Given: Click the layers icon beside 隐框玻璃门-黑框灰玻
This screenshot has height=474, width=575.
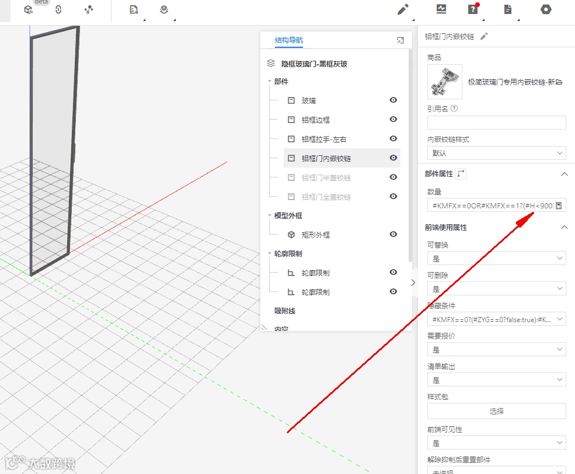Looking at the screenshot, I should pos(271,64).
